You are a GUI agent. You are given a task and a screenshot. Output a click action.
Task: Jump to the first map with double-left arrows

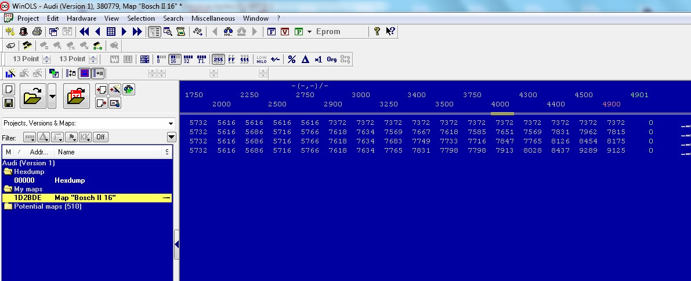tap(85, 32)
